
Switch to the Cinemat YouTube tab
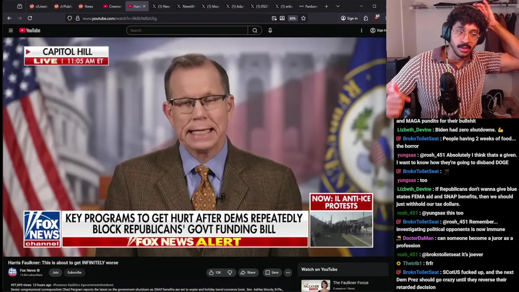(112, 6)
